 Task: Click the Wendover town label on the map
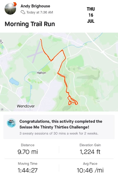click(x=26, y=106)
